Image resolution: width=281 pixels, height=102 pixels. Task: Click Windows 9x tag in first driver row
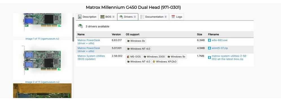[136, 41]
